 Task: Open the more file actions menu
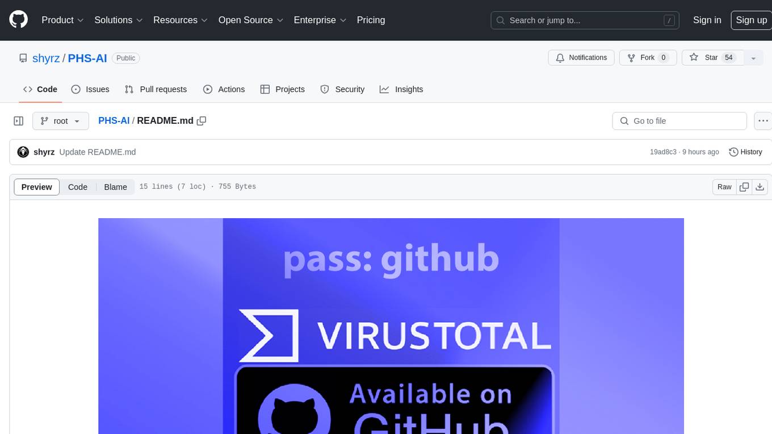click(x=763, y=121)
